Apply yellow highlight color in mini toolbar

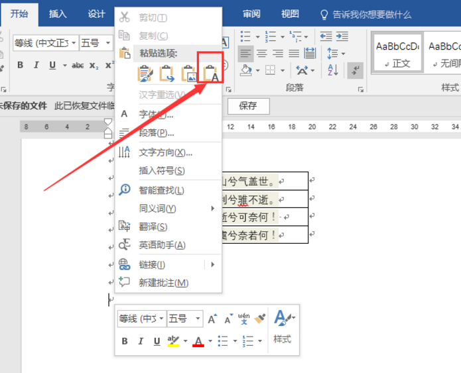point(173,341)
